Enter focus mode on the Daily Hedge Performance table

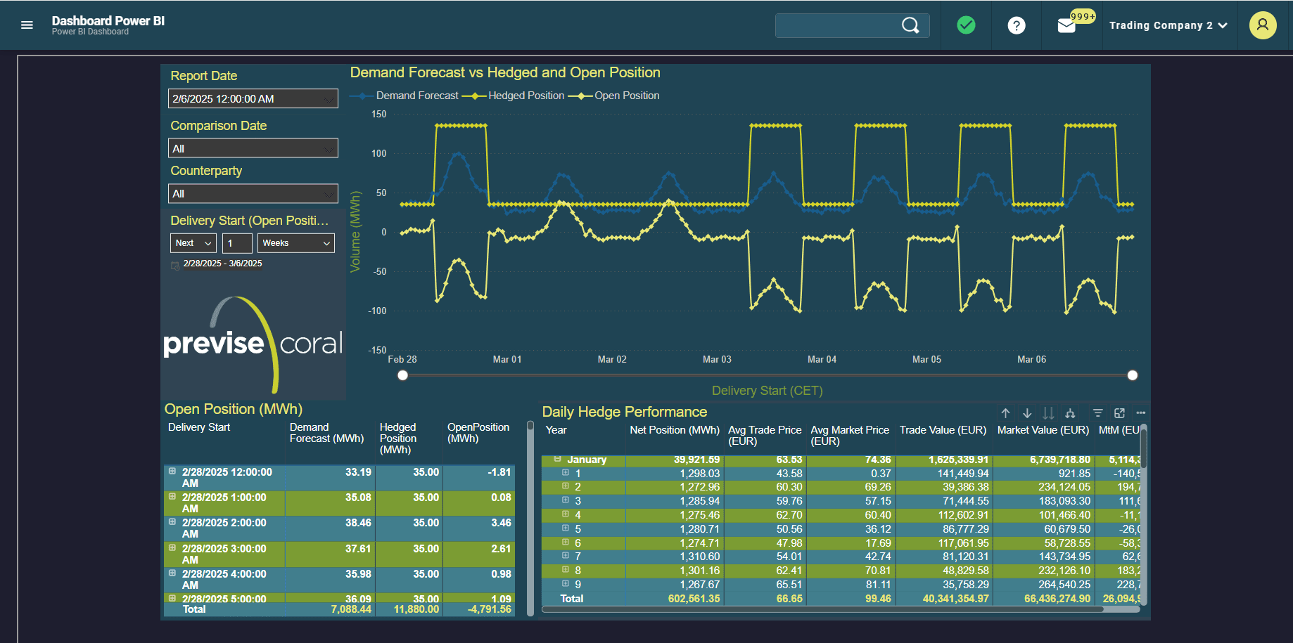pos(1119,413)
